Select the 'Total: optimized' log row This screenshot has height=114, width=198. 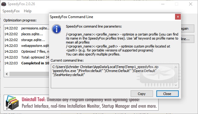point(27,57)
